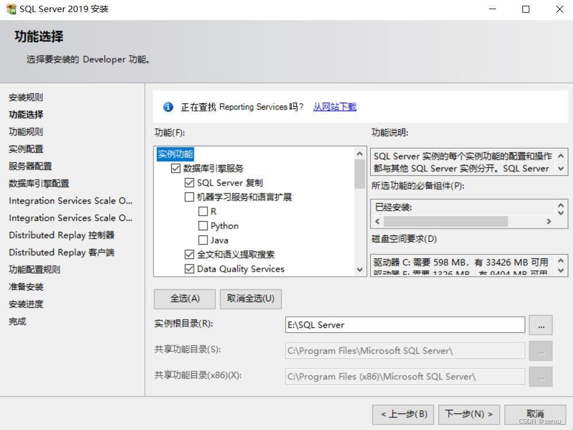Click into the 实例根目录 path field
Viewport: 573px width, 430px height.
coord(405,325)
